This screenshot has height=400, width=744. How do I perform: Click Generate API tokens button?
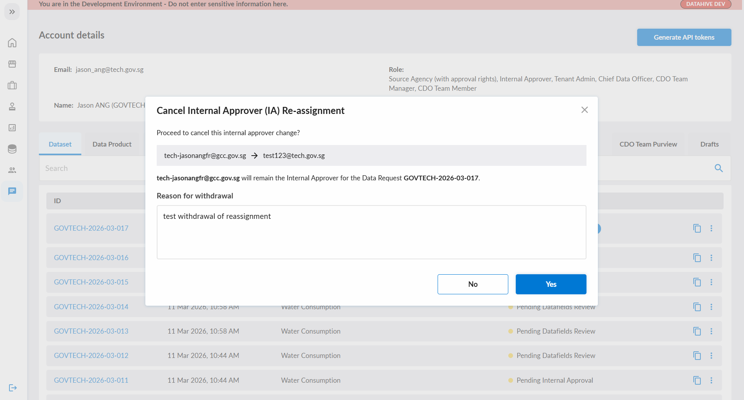[684, 37]
